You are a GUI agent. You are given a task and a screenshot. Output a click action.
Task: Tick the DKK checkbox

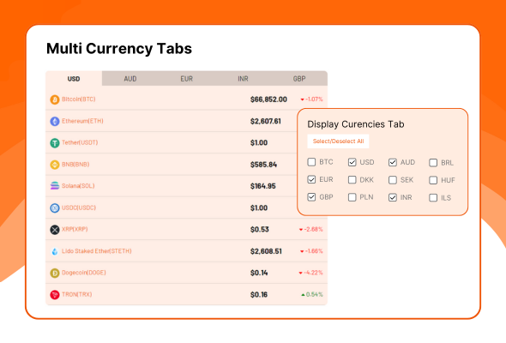tap(352, 180)
